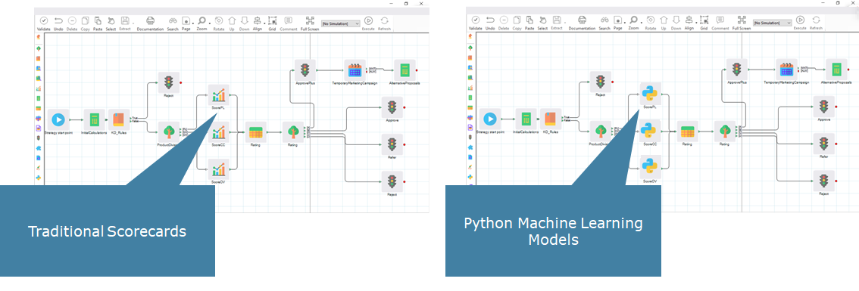Select Rating table node in left window
The width and height of the screenshot is (859, 291).
pyautogui.click(x=255, y=132)
